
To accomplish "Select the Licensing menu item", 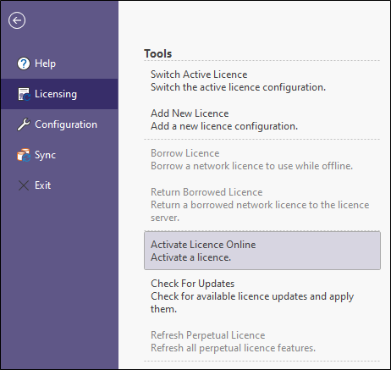I will 59,94.
